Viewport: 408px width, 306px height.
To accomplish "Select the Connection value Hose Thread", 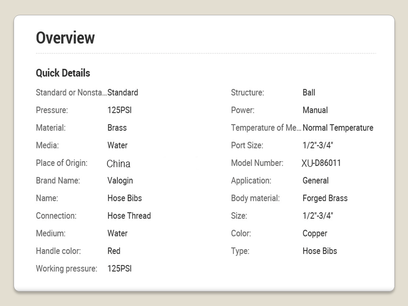I will (x=129, y=216).
